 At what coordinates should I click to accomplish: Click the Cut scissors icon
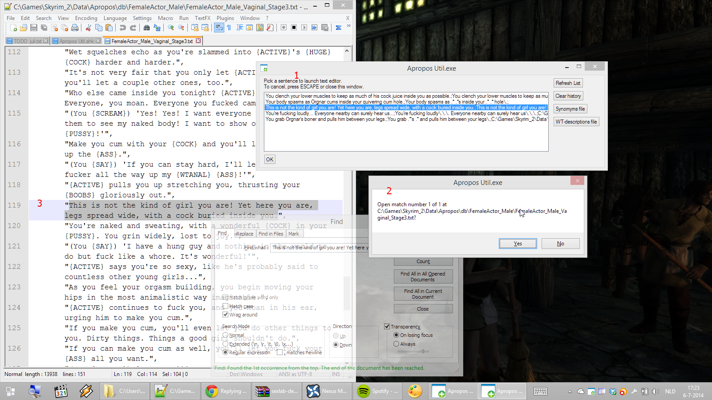(89, 28)
